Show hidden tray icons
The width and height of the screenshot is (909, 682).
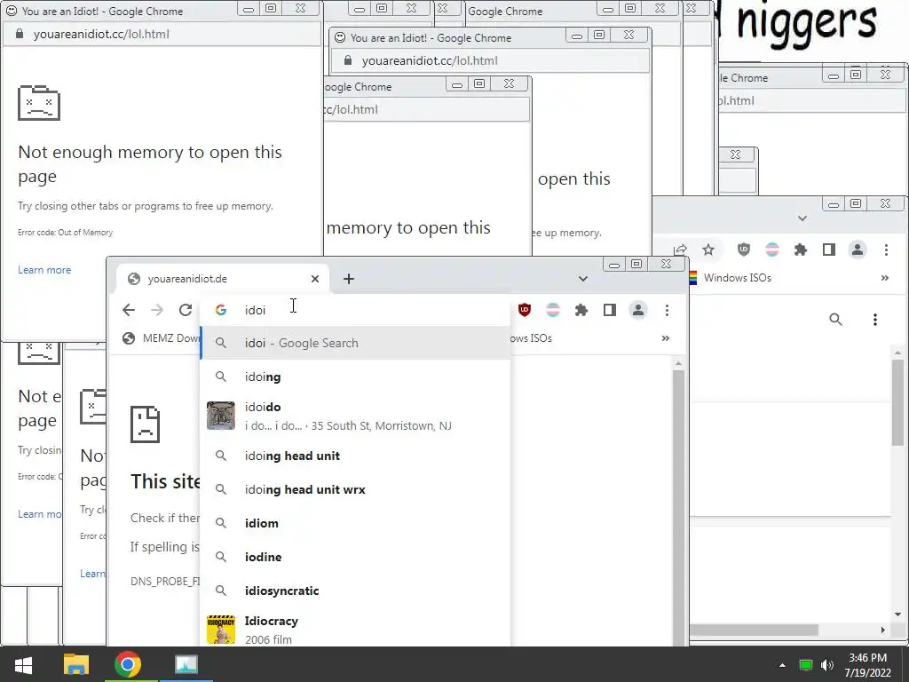tap(782, 665)
